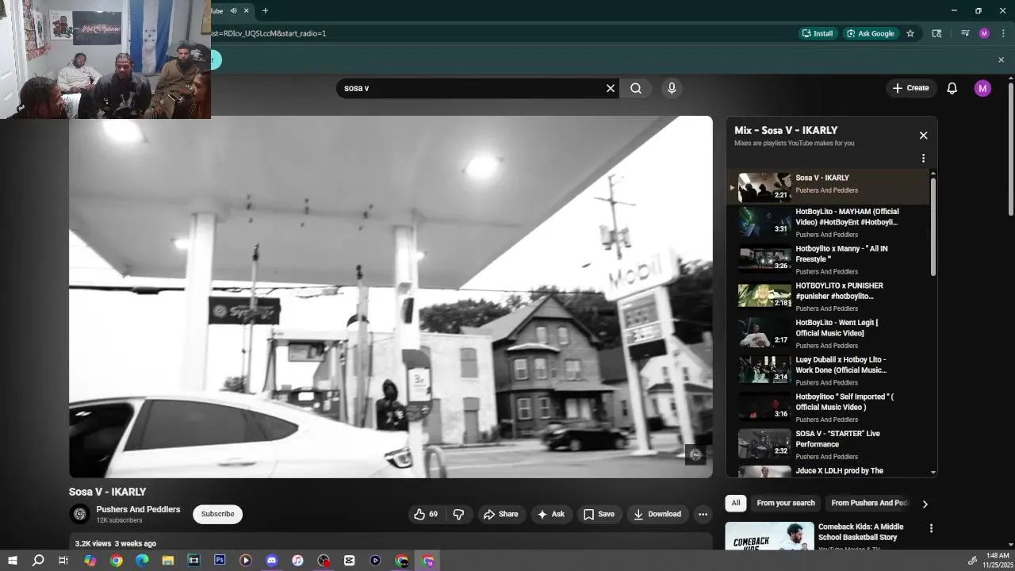
Task: Open Discord from the taskbar
Action: coord(272,560)
